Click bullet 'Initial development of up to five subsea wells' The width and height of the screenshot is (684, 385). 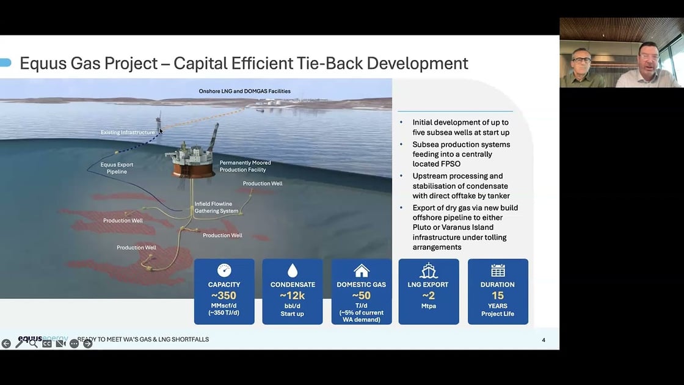click(460, 128)
